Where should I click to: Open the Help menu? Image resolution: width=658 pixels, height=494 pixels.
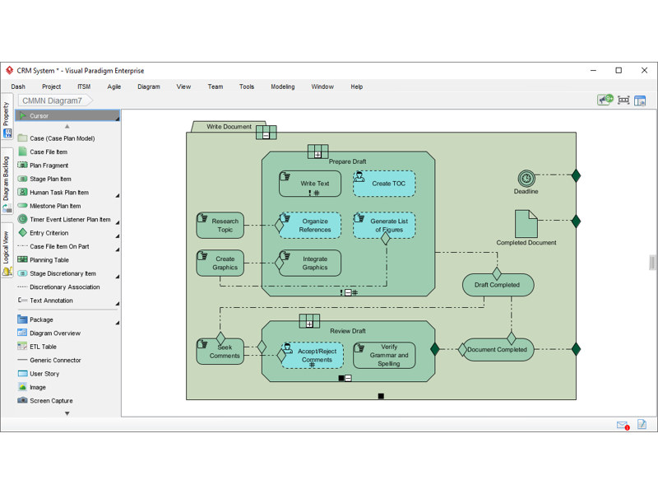tap(357, 86)
